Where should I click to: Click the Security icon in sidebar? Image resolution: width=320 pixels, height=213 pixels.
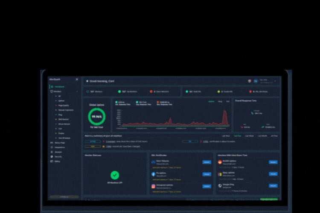coord(52,157)
